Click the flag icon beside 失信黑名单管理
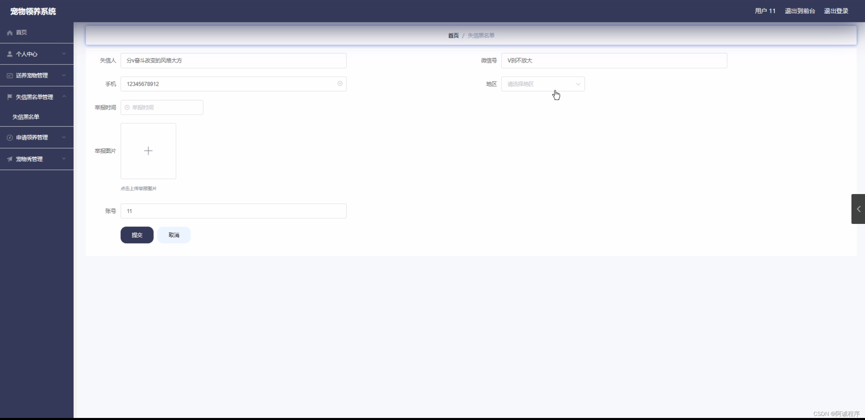Image resolution: width=865 pixels, height=420 pixels. 10,97
